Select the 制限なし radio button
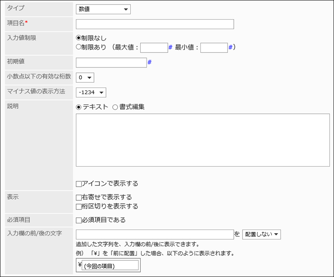The width and height of the screenshot is (334, 277). pos(78,38)
